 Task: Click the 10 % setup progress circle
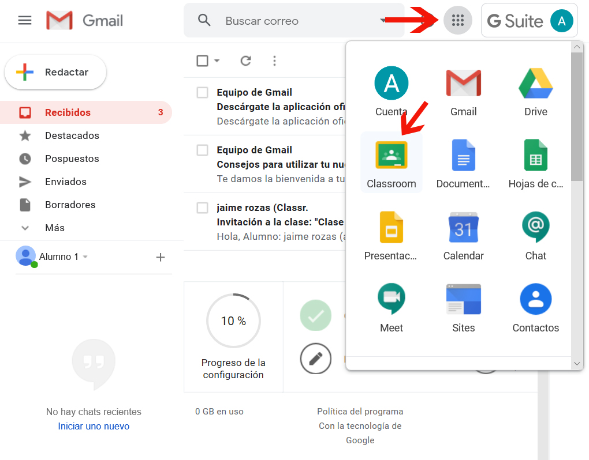(x=233, y=321)
